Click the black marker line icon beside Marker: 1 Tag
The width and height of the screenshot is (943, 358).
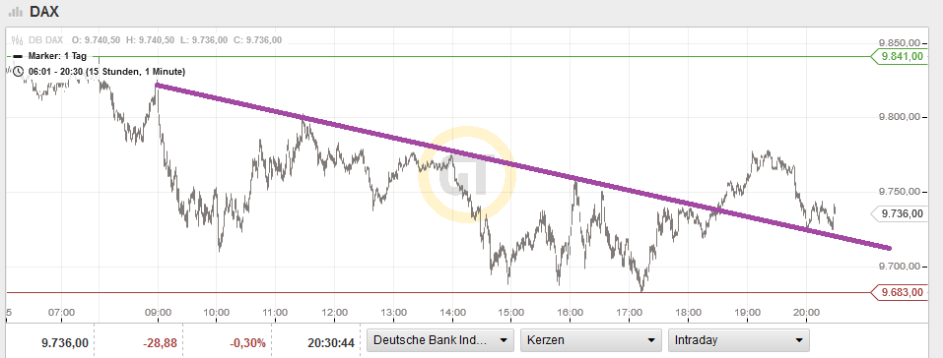coord(18,56)
